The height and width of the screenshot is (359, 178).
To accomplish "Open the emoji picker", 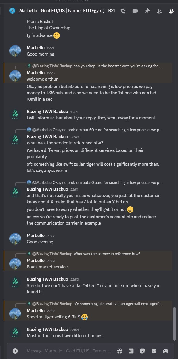I will click(x=154, y=351).
